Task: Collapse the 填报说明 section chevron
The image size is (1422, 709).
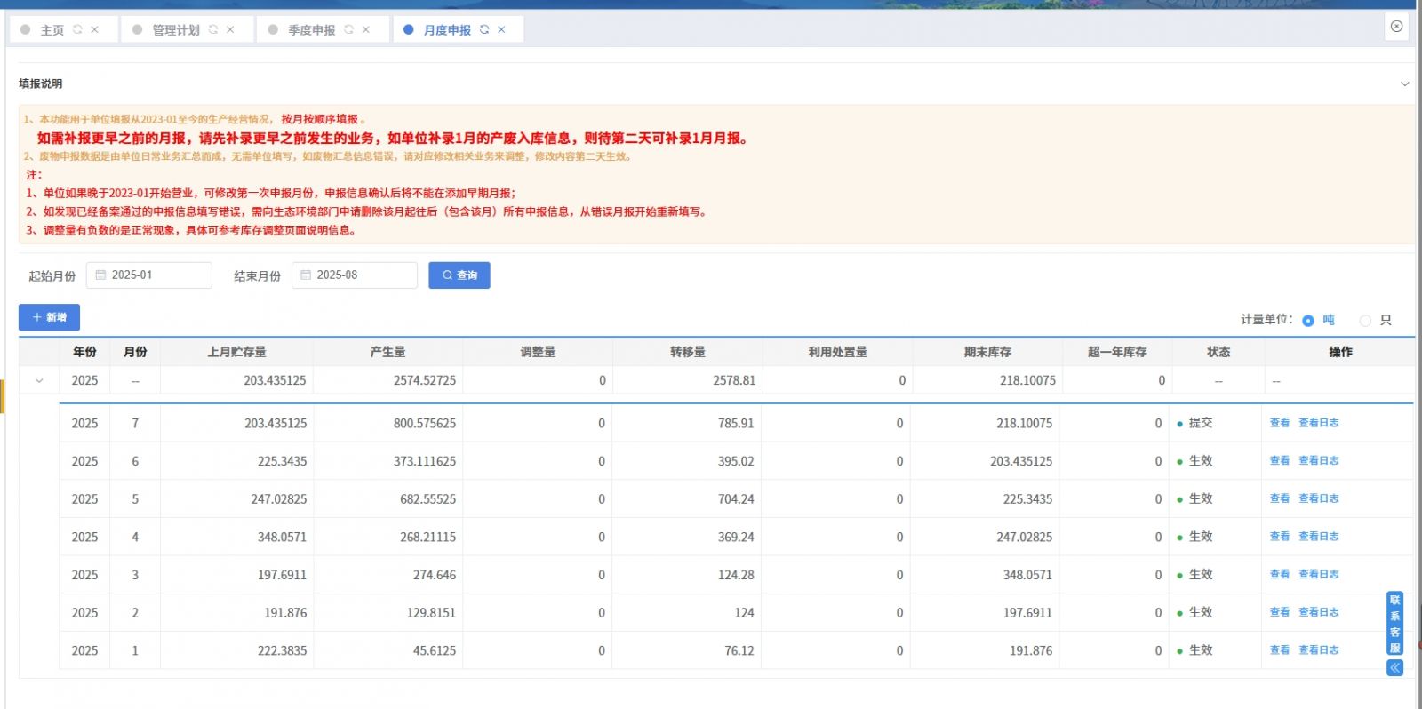Action: click(x=1404, y=84)
